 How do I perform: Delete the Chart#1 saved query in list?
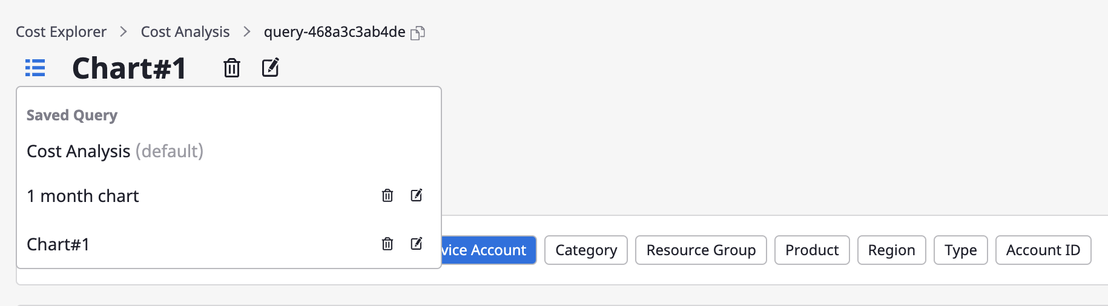[x=387, y=244]
